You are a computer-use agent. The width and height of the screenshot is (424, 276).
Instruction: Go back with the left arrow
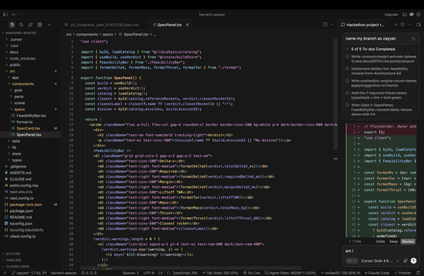14,14
